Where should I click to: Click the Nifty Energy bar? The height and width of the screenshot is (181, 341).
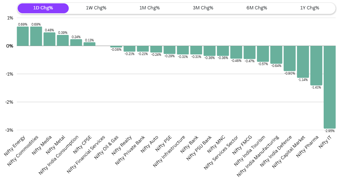point(23,36)
